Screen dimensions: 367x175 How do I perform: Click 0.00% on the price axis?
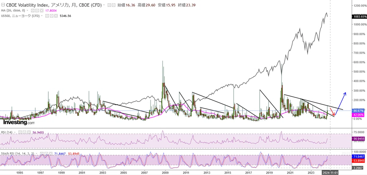coord(358,119)
